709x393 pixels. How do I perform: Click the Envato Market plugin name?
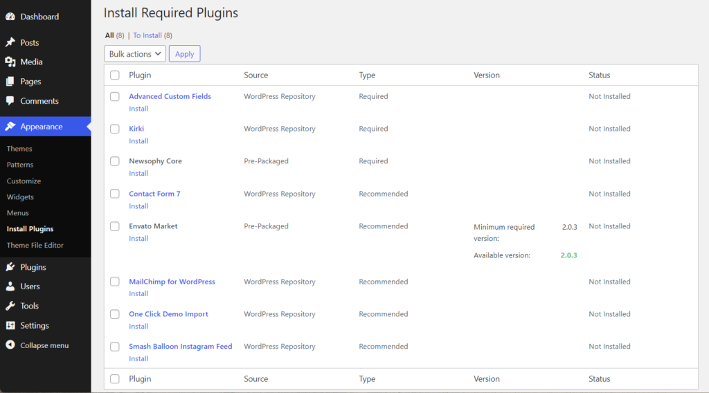153,226
